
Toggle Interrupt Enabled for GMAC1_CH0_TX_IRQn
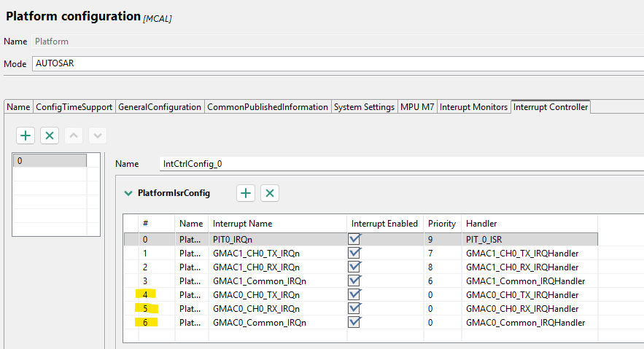point(354,253)
